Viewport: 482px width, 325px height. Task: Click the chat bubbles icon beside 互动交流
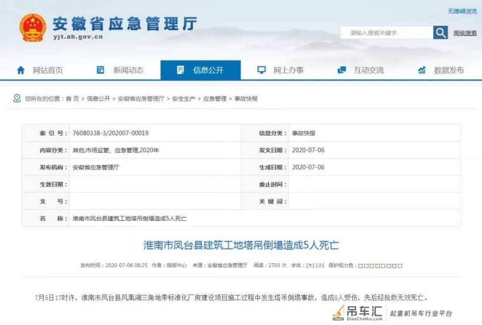pos(342,70)
